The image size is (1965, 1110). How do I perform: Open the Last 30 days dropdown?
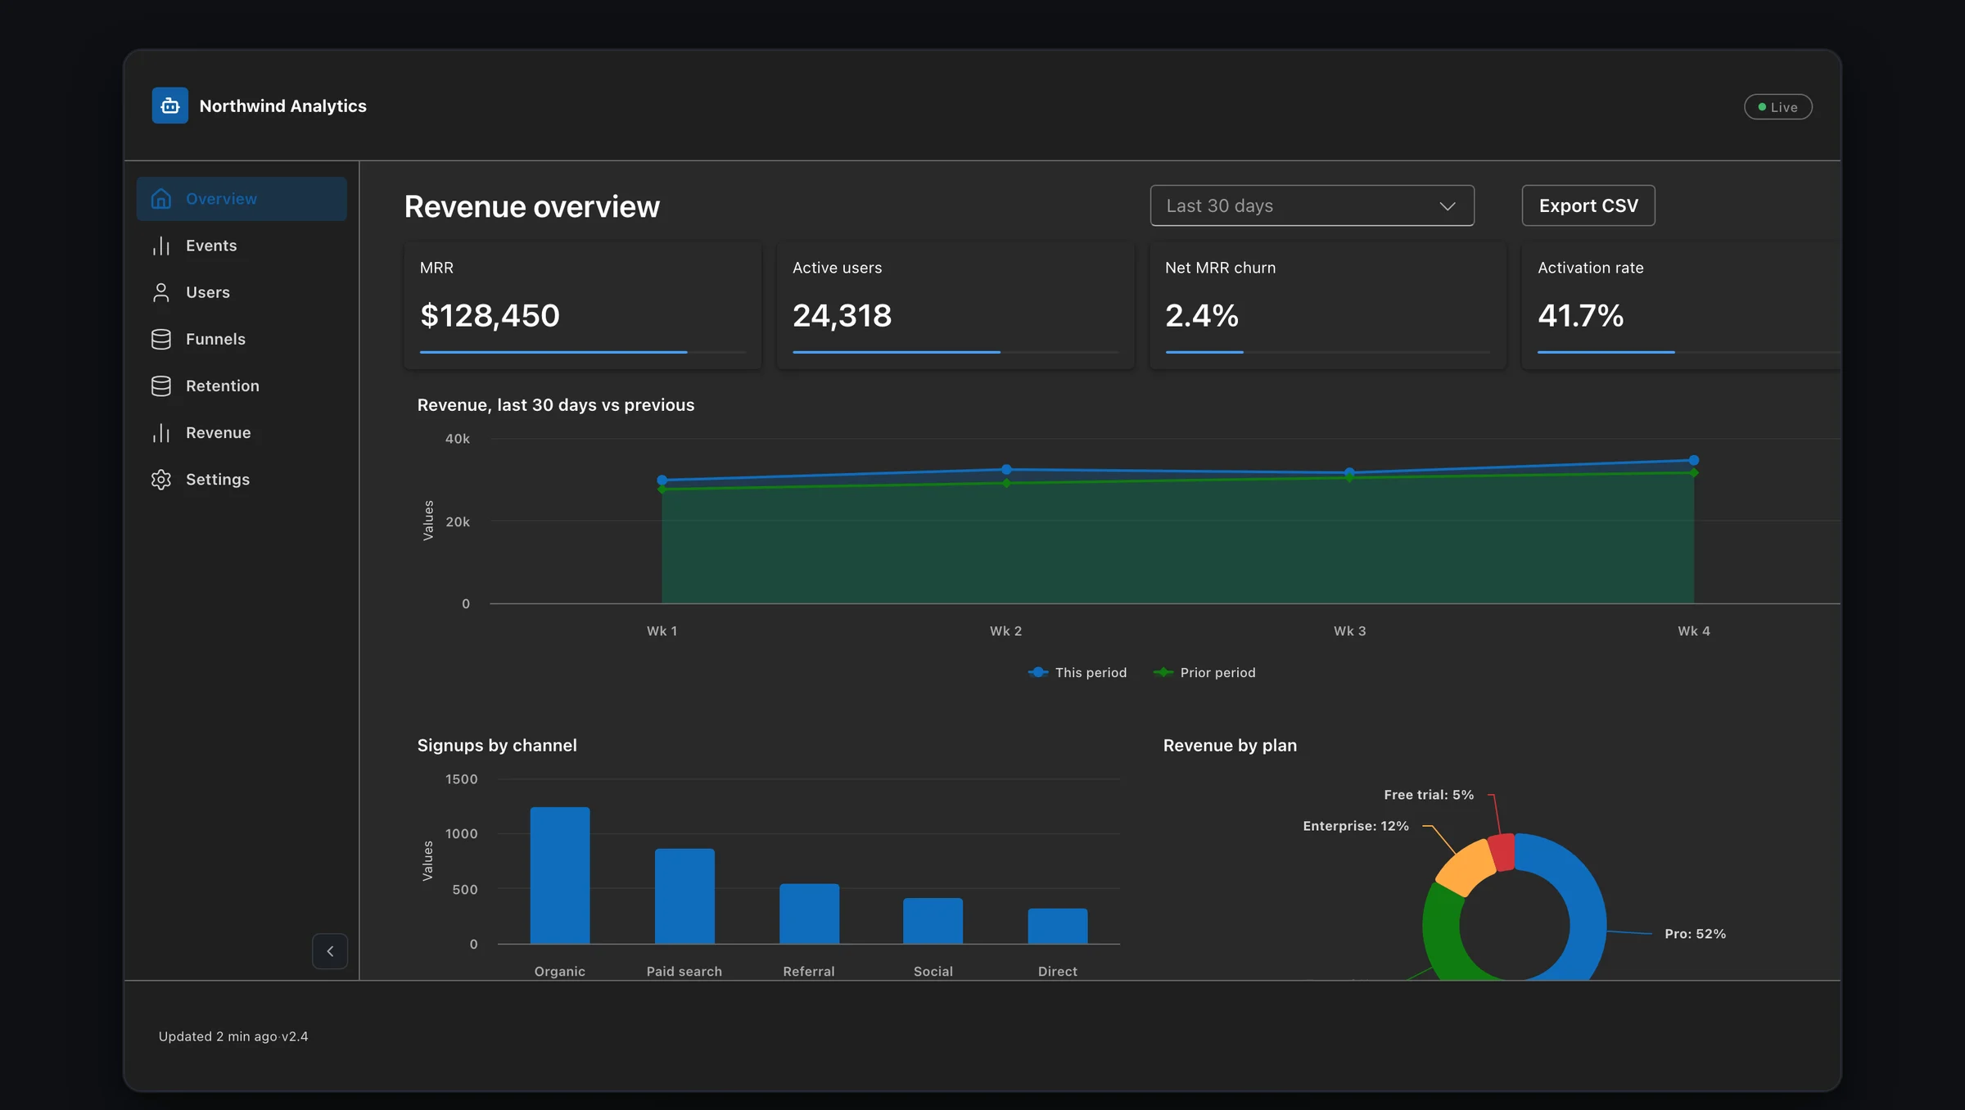pyautogui.click(x=1312, y=205)
